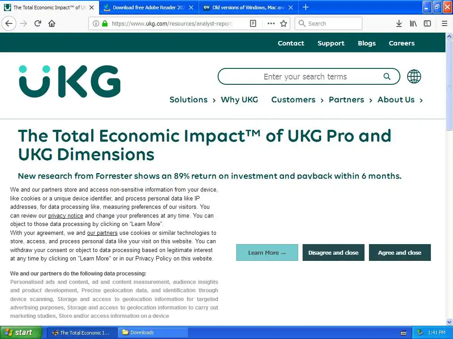Open the globe language selector
Image resolution: width=453 pixels, height=339 pixels.
(414, 76)
